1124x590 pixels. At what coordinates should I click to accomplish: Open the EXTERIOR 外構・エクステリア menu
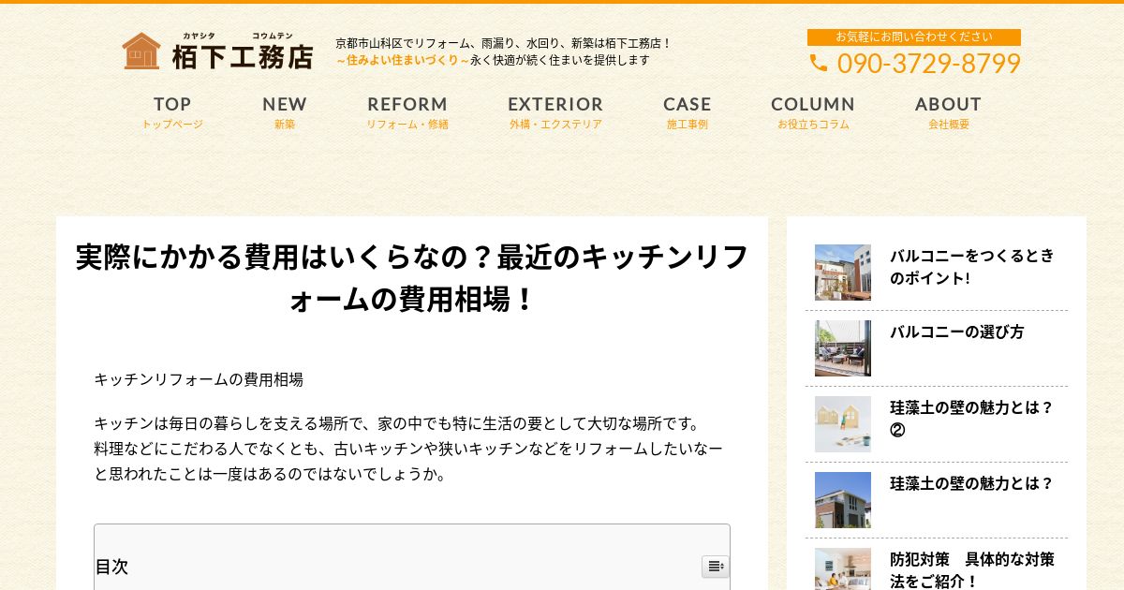point(555,112)
